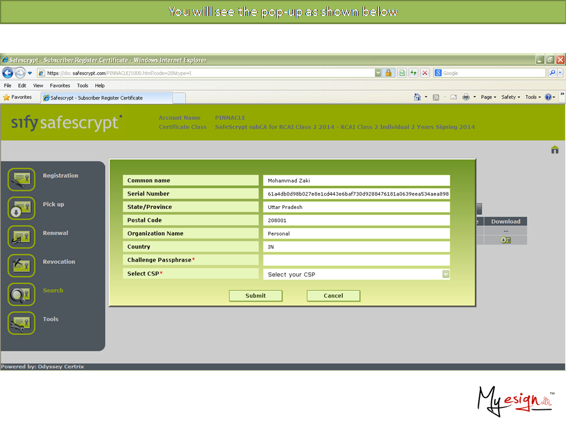Screen dimensions: 566x424
Task: Click the Pick up certificate icon
Action: [x=21, y=208]
